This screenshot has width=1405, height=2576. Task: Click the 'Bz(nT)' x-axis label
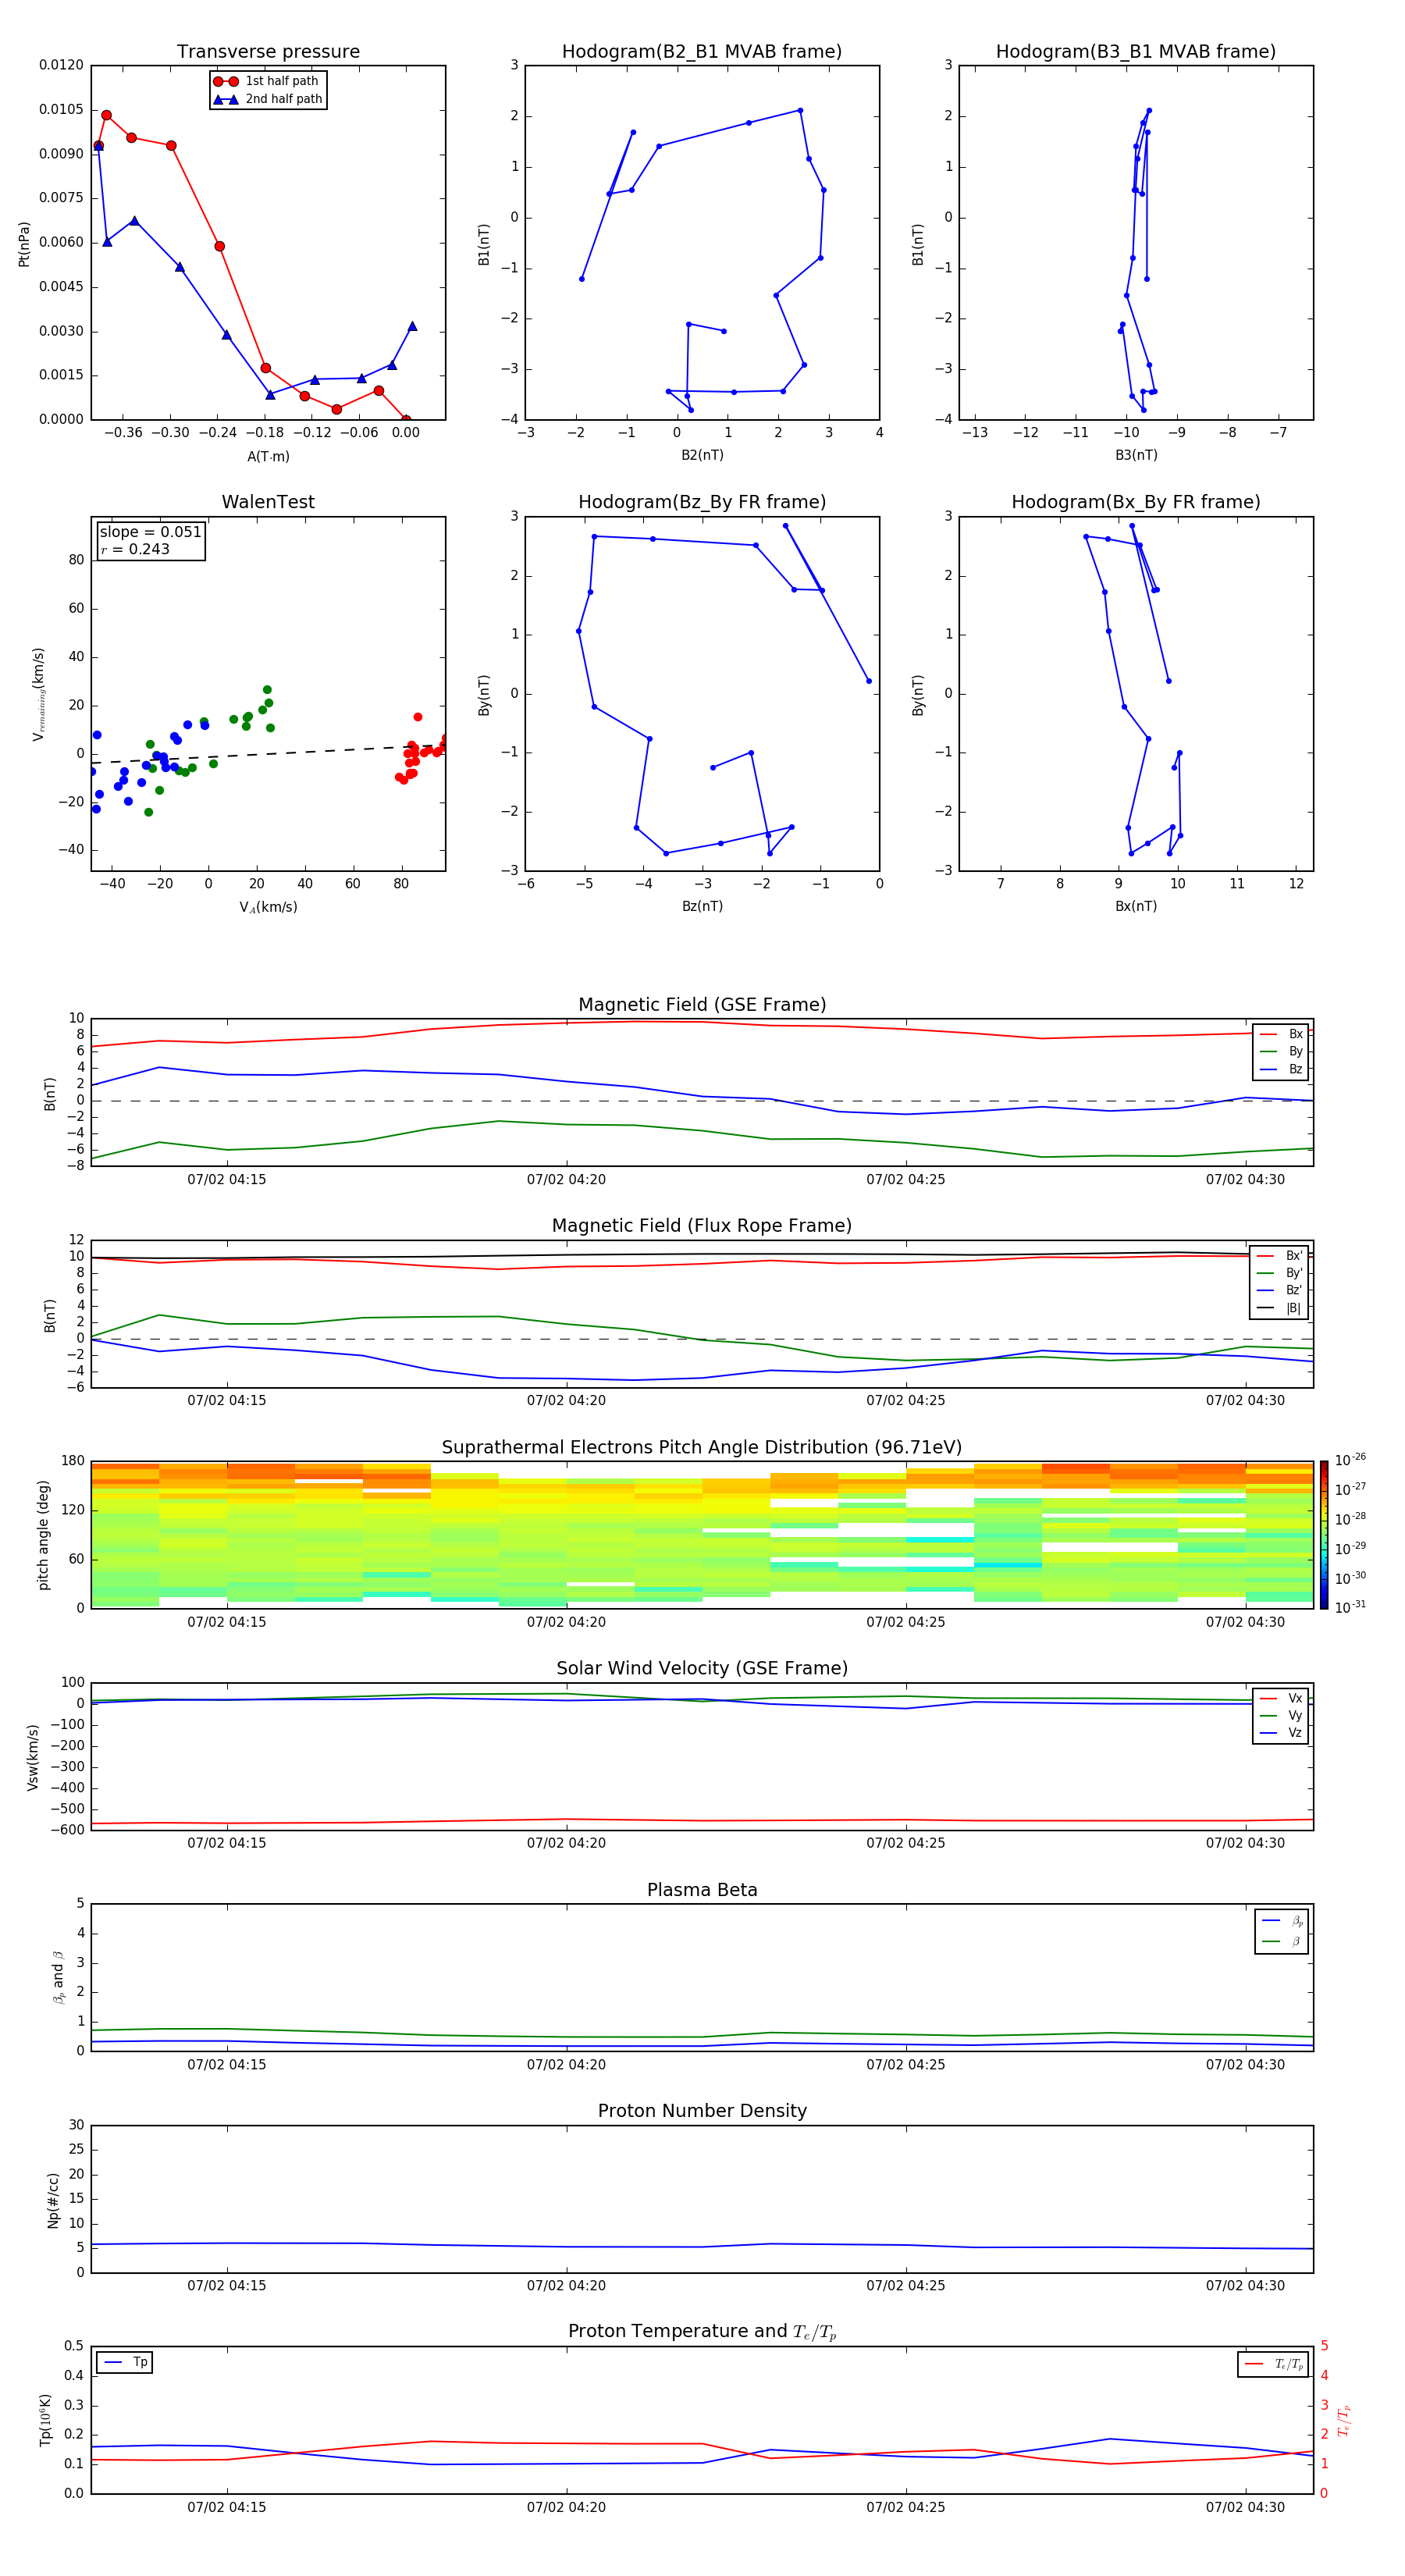(x=702, y=906)
